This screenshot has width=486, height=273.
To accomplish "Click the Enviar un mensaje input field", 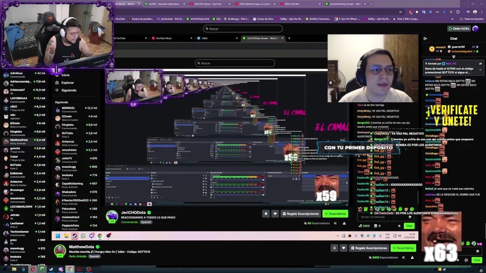I will (x=385, y=217).
